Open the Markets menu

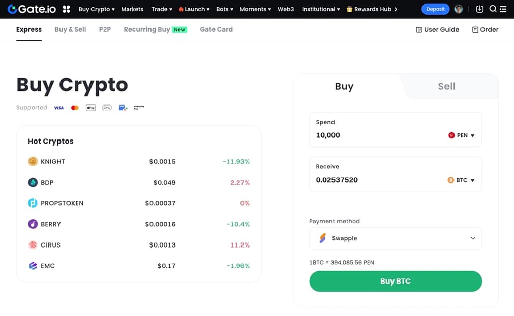[132, 9]
